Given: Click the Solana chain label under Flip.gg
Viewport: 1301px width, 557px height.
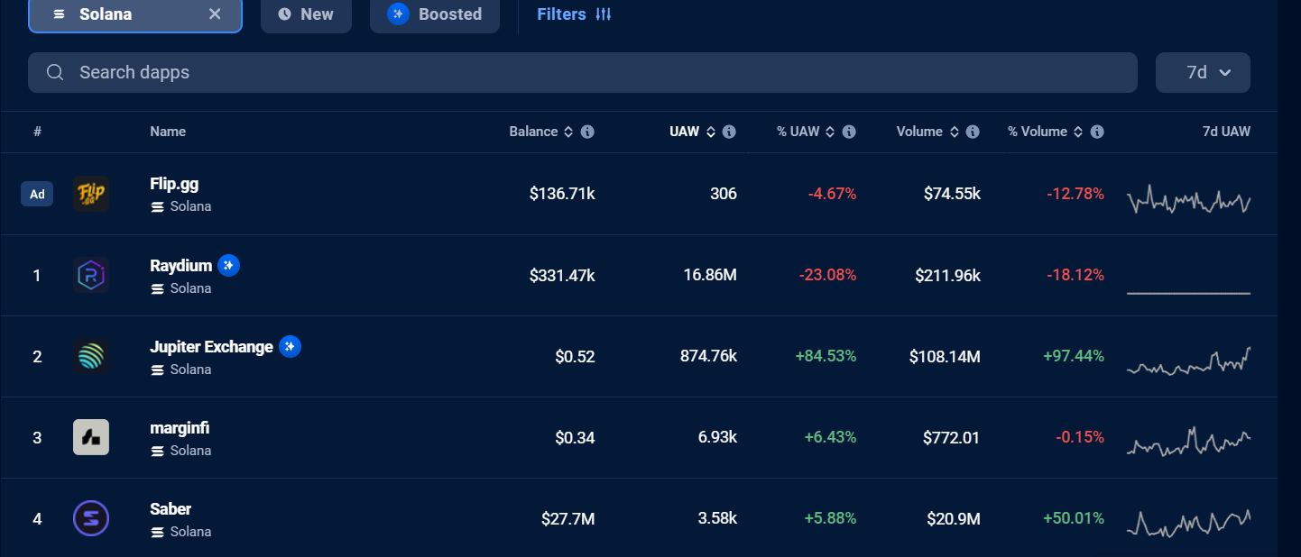Looking at the screenshot, I should (x=180, y=206).
